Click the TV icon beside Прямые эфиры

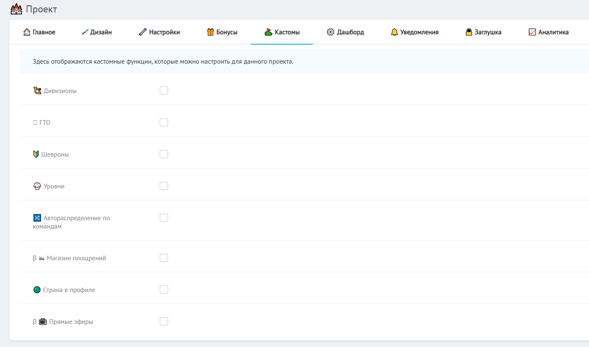[43, 321]
